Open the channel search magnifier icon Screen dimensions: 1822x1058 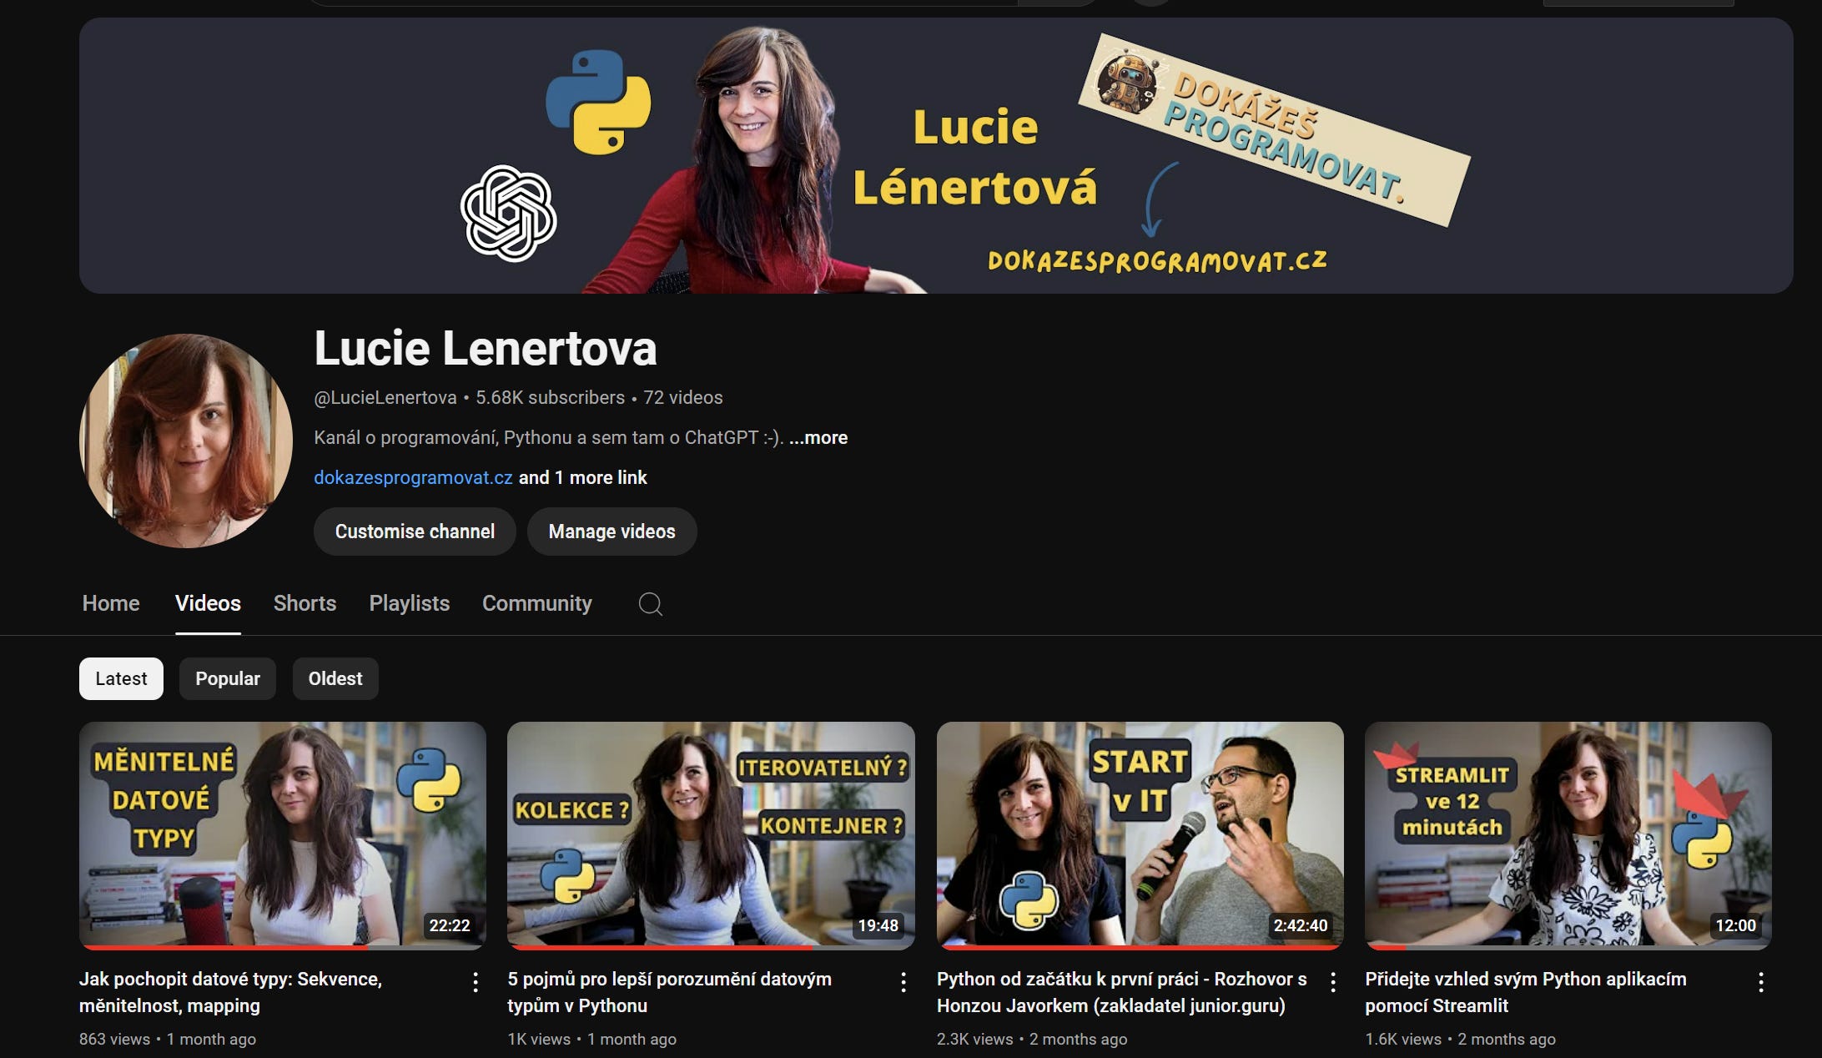click(651, 604)
